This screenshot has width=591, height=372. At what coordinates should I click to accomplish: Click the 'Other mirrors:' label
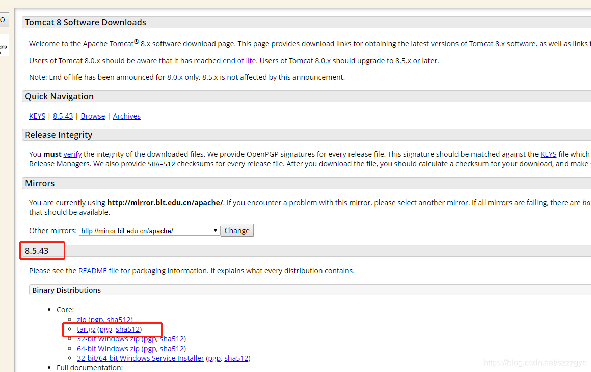pos(53,231)
